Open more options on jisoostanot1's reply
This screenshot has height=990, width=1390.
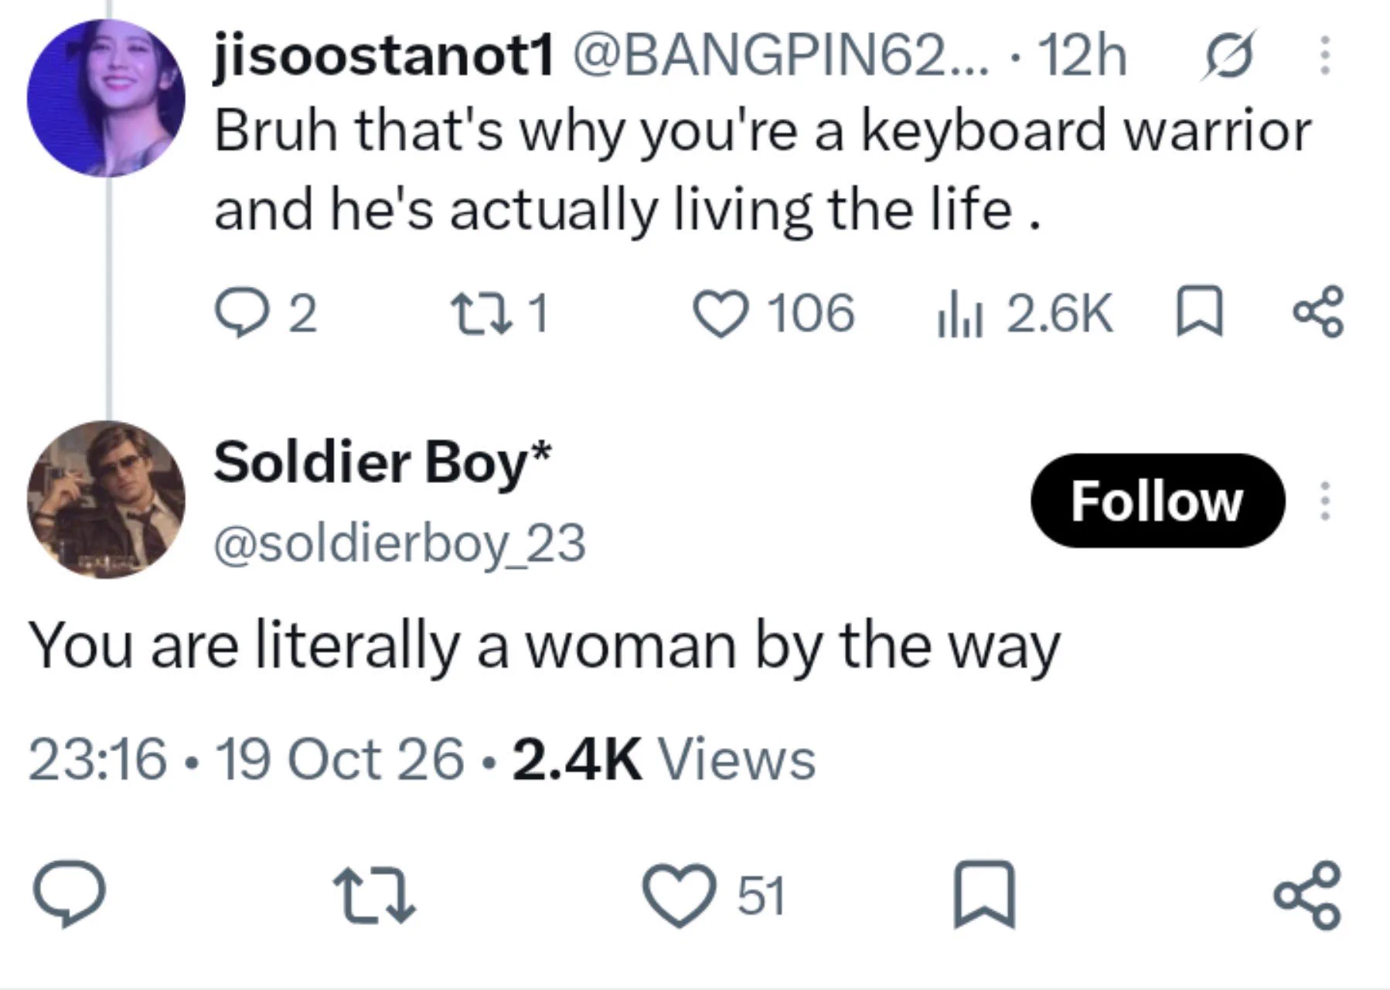(x=1325, y=55)
